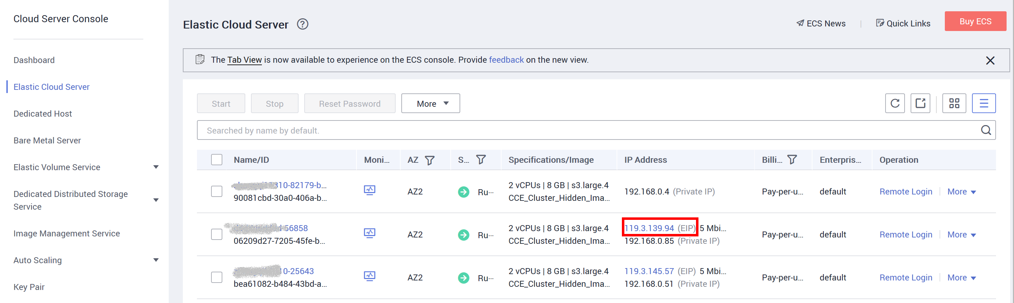Open Dedicated Host in sidebar
Screen dimensions: 1014x303
coord(42,113)
